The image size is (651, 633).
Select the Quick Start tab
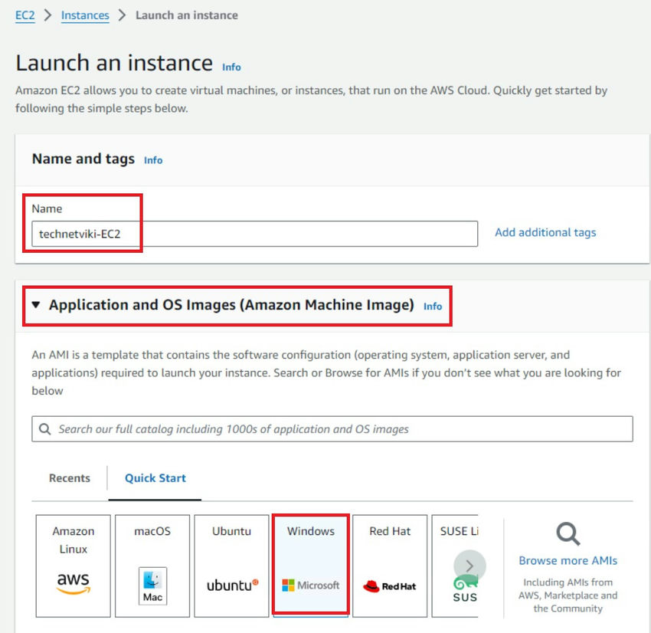click(155, 477)
